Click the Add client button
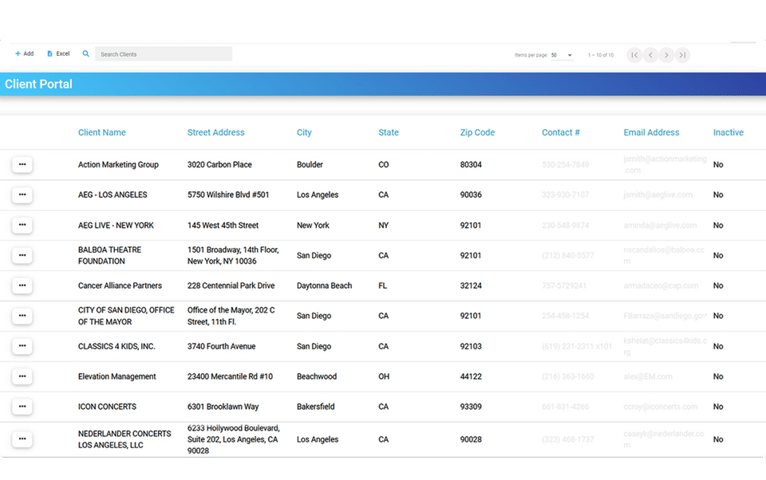This screenshot has width=766, height=480. click(x=25, y=53)
